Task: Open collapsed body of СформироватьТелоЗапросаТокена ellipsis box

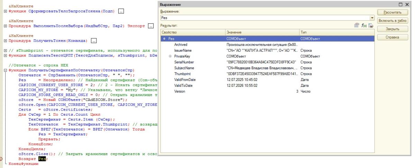Action: point(121,11)
